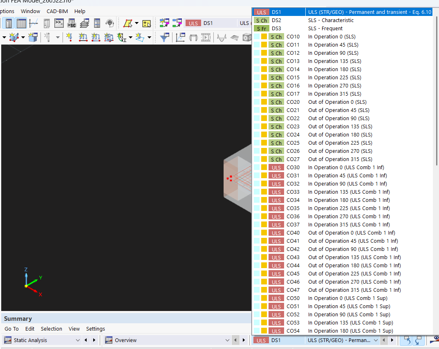
Task: Click the yellow swatch beside CO20
Action: tap(264, 102)
